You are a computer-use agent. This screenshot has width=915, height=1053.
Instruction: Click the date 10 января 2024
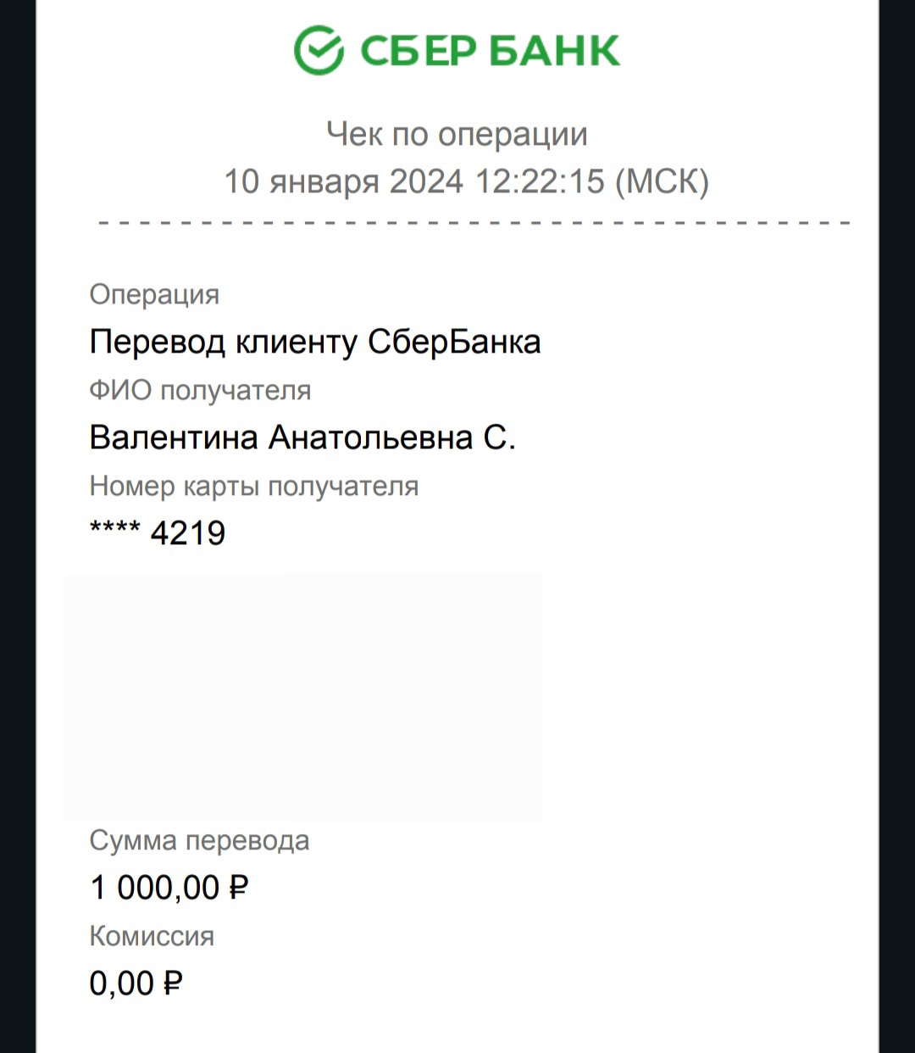[x=344, y=181]
